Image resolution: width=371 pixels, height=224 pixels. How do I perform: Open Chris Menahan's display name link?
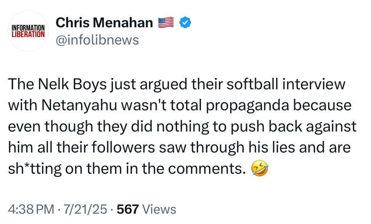pyautogui.click(x=104, y=23)
